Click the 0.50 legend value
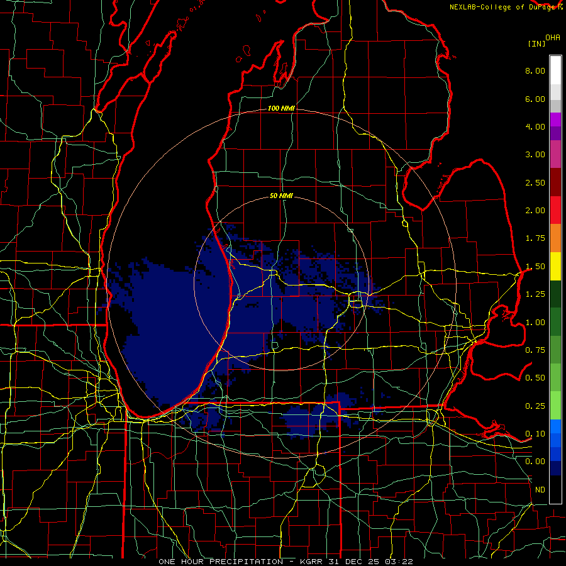 535,378
